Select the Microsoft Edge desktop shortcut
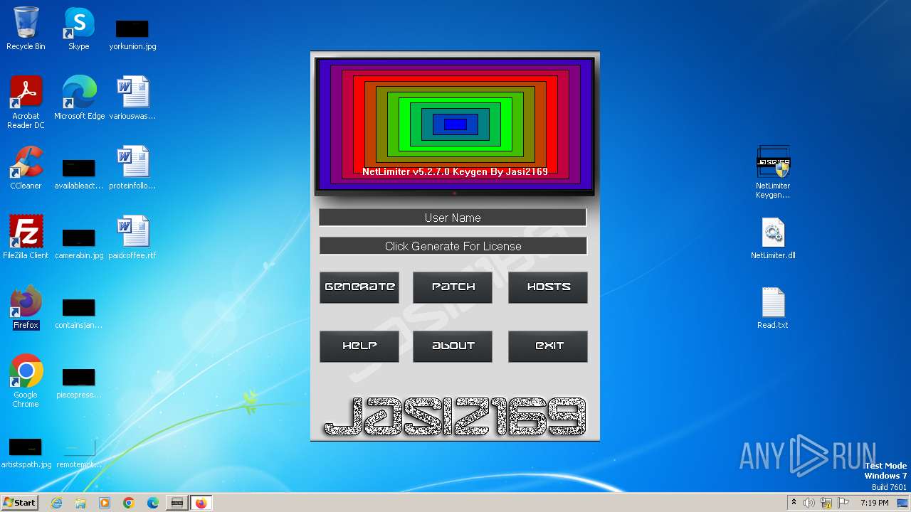The image size is (911, 512). 79,97
